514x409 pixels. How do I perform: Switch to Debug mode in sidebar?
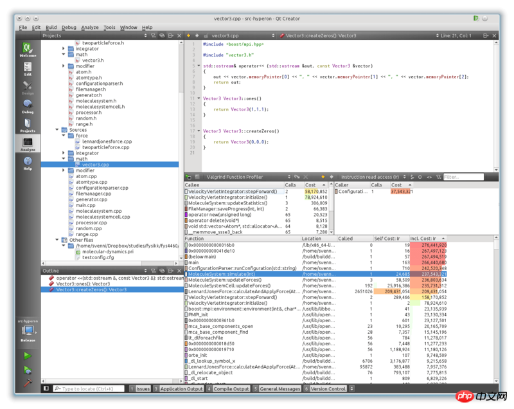click(x=28, y=105)
